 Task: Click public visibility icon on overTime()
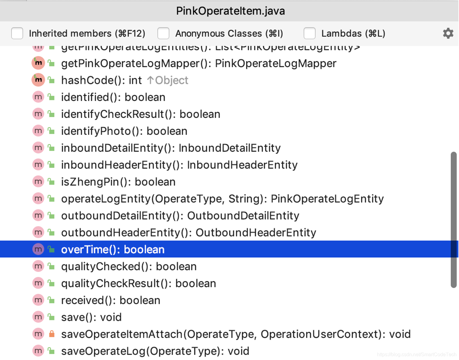tap(52, 249)
